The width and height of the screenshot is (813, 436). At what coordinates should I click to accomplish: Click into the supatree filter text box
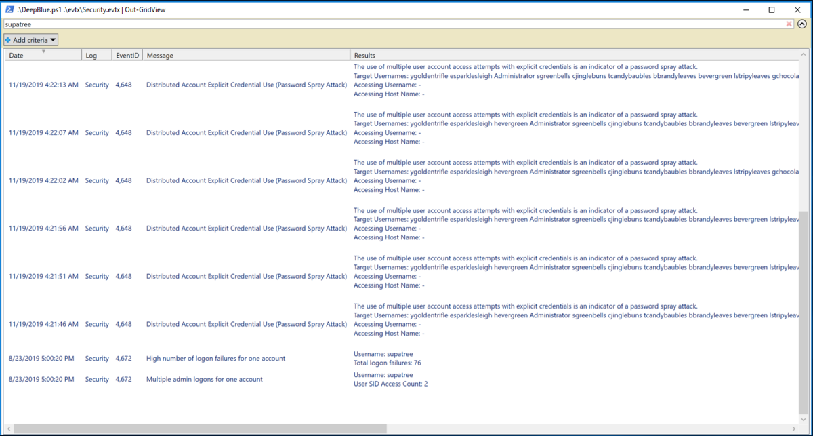pos(398,24)
